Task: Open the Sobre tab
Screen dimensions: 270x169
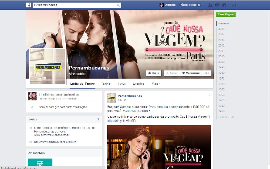Action: [x=106, y=84]
